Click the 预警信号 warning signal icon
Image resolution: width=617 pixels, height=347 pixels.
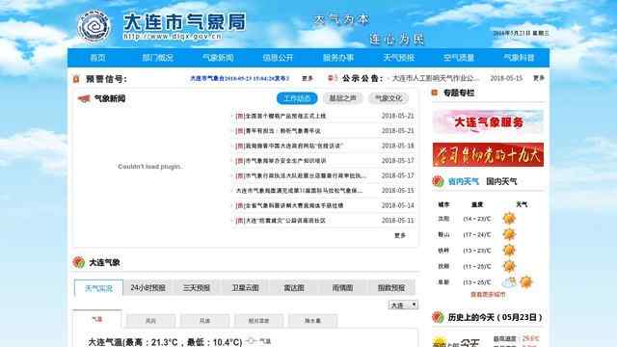tap(76, 79)
